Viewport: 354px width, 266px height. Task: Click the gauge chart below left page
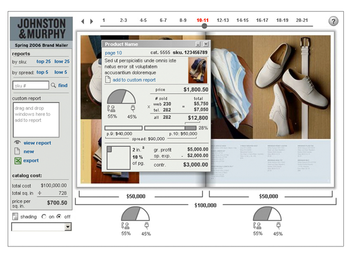[135, 214]
